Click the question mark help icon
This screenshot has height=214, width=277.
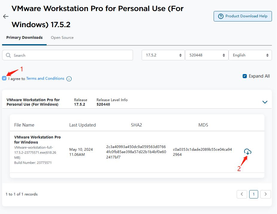[x=220, y=16]
